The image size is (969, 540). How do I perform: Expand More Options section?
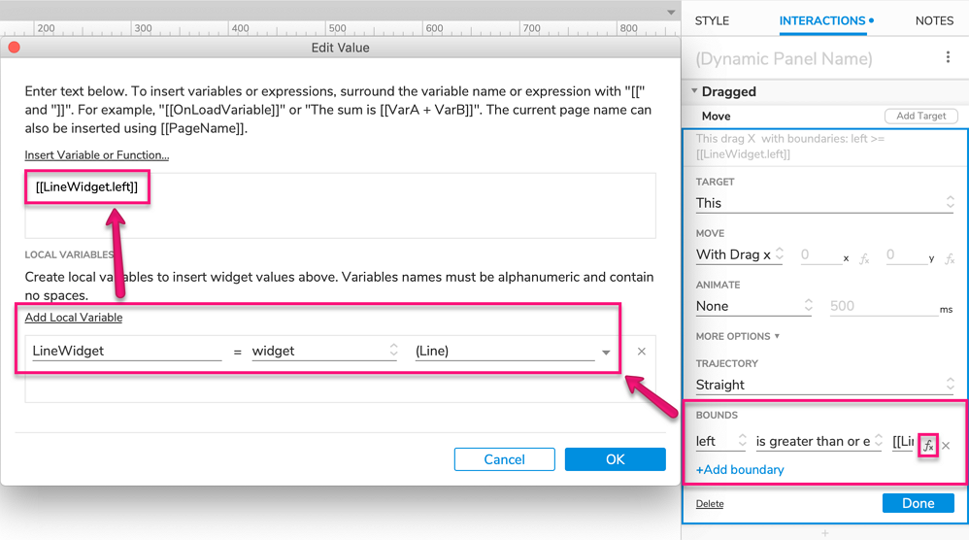738,336
